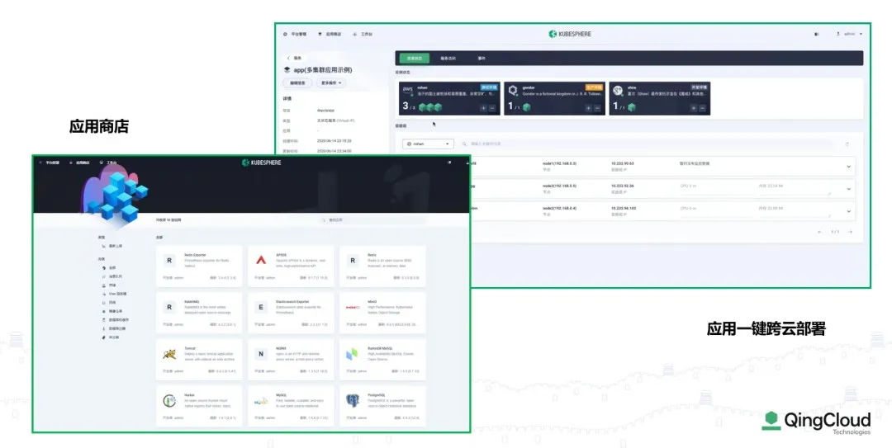892x448 pixels.
Task: Select the 最新上架 sidebar item
Action: [x=112, y=246]
